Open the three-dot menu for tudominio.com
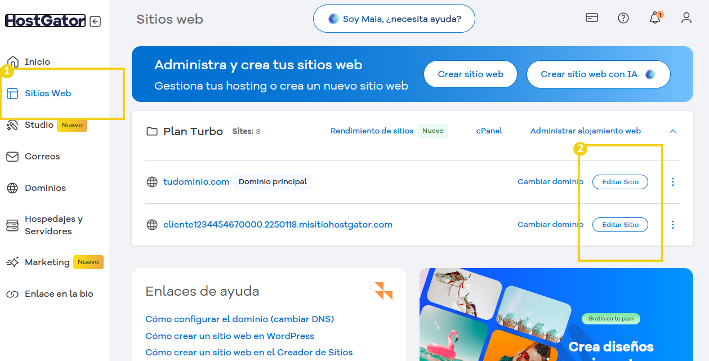This screenshot has height=361, width=709. (673, 182)
